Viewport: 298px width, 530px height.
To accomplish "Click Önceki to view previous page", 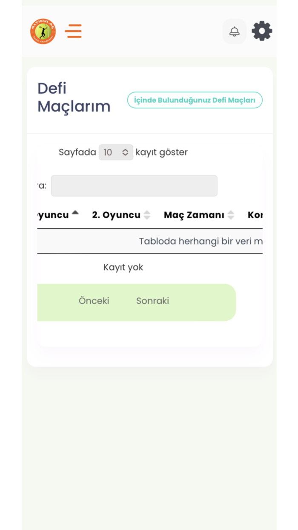I will (x=94, y=301).
